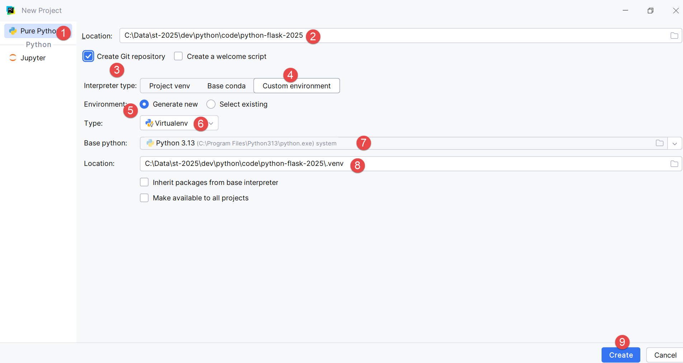Select the Generate new radio button

point(144,104)
